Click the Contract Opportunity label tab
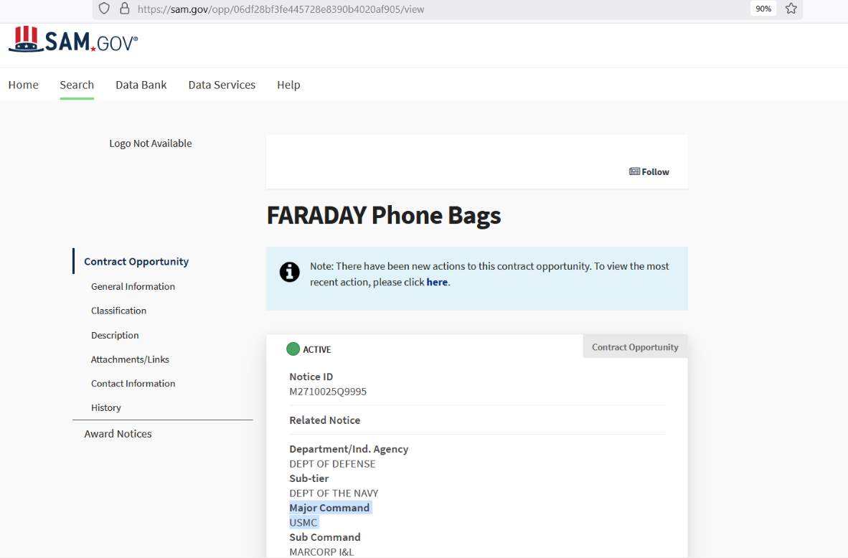Screen dimensions: 848x558 (x=635, y=347)
